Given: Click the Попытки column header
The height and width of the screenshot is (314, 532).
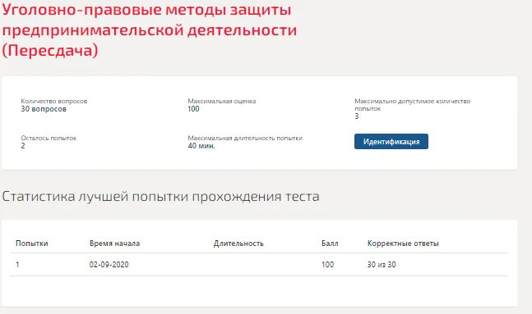Looking at the screenshot, I should point(32,243).
